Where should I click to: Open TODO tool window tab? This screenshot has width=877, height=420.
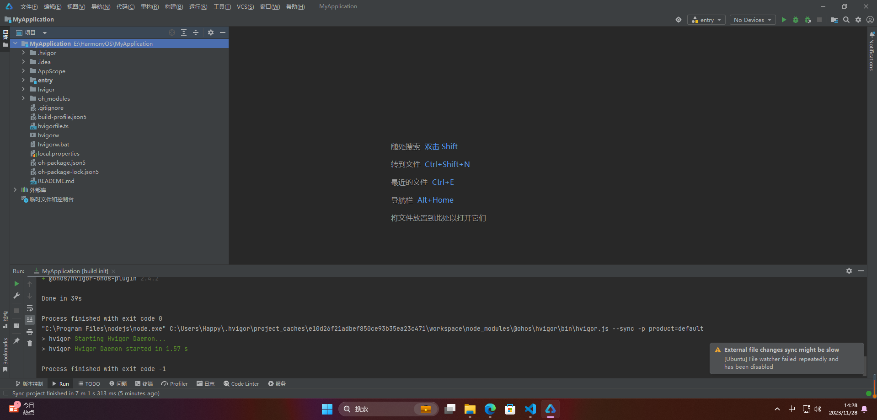point(89,384)
